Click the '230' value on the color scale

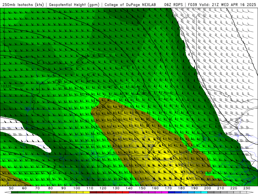coord(247,188)
